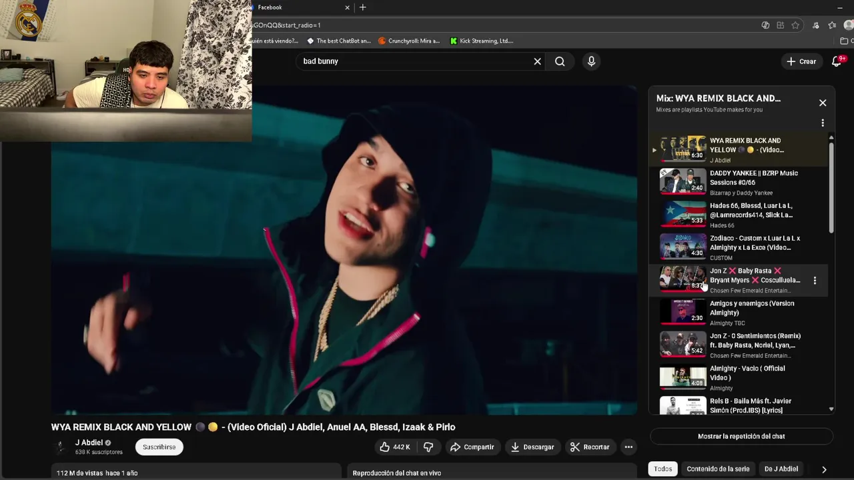Dislike the video with thumbs down

tap(428, 447)
